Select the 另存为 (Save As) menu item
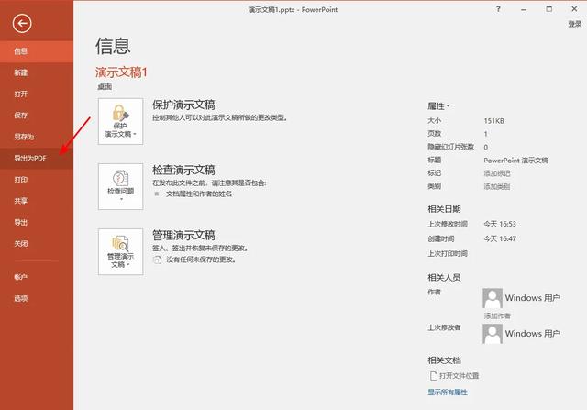Image resolution: width=587 pixels, height=410 pixels. coord(37,137)
